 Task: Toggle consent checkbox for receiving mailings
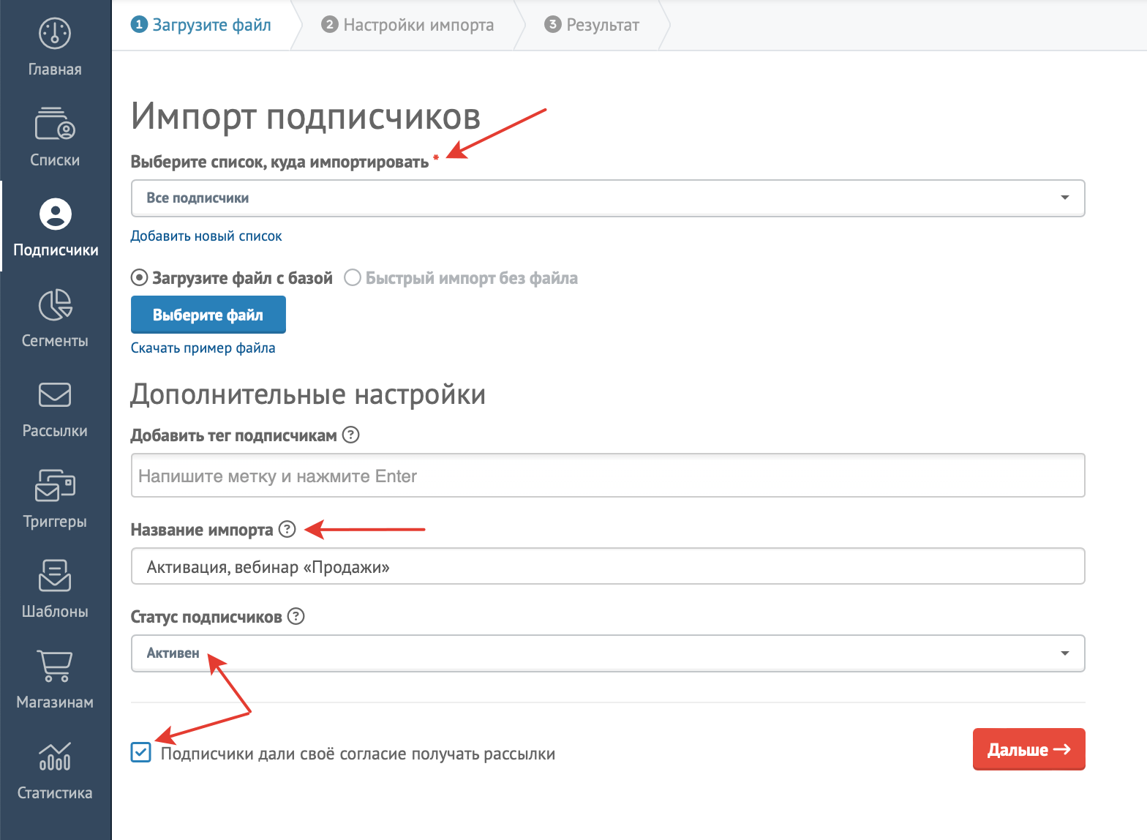[141, 752]
